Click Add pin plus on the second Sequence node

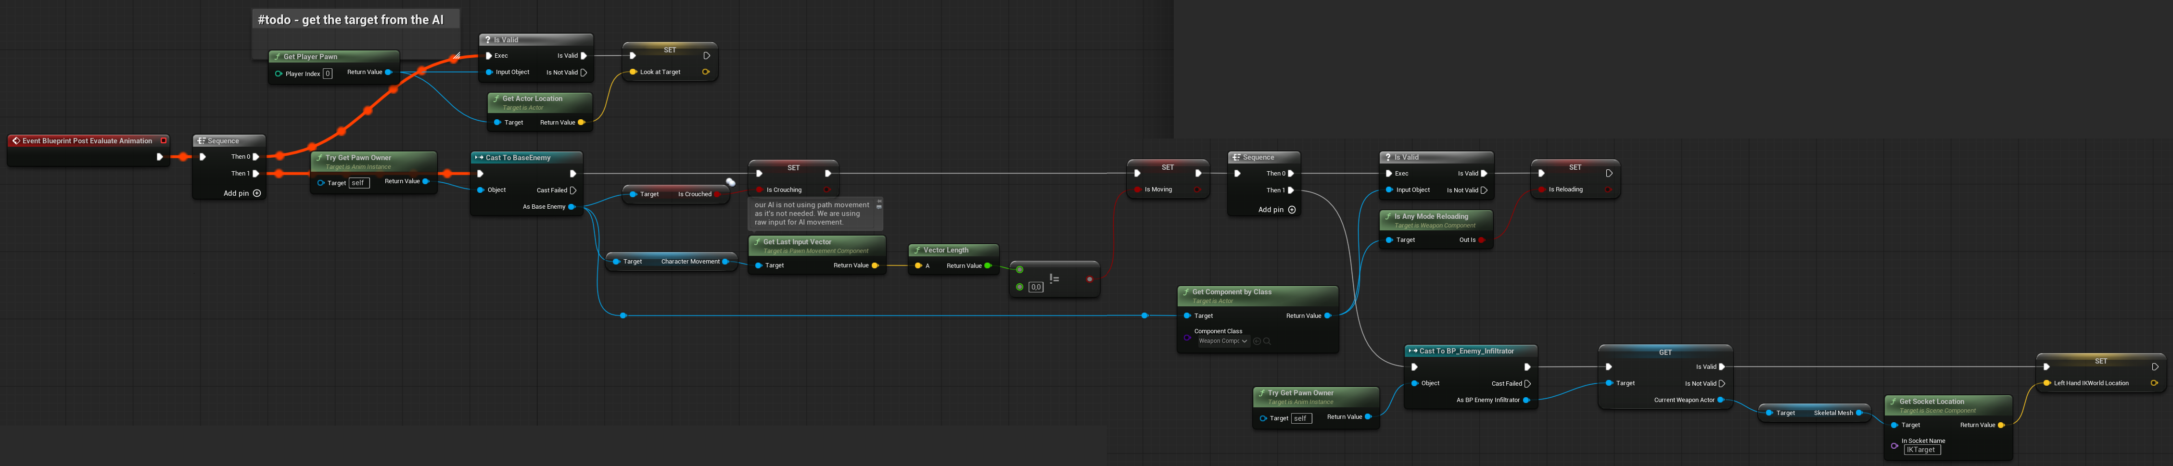(x=1292, y=210)
